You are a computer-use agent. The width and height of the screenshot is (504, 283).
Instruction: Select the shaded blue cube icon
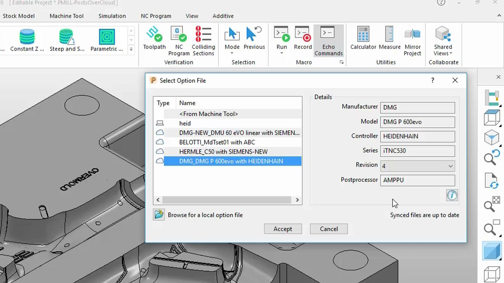pyautogui.click(x=492, y=251)
